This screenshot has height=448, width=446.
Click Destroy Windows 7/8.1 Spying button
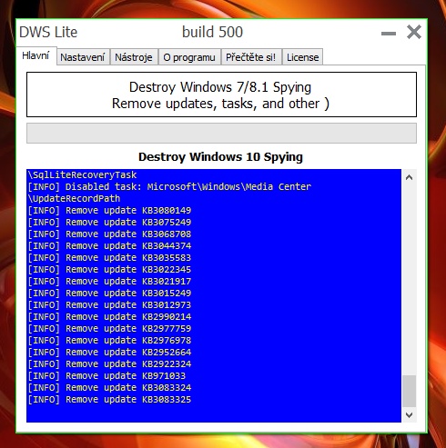point(221,95)
